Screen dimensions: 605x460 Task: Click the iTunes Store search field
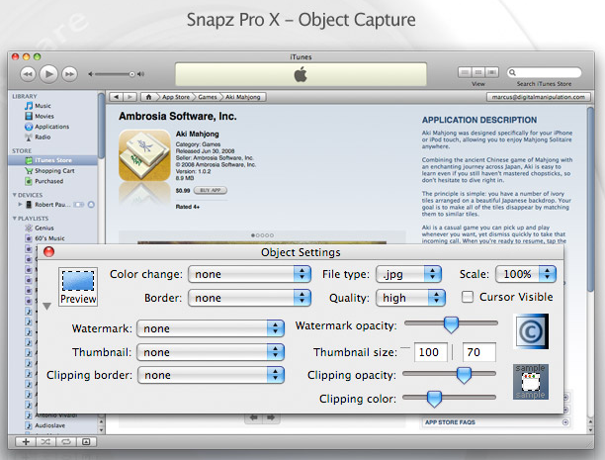544,72
